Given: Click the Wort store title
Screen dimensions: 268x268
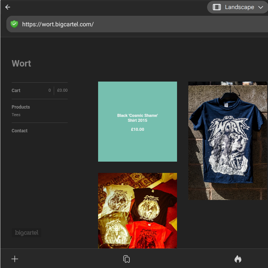Looking at the screenshot, I should tap(21, 64).
